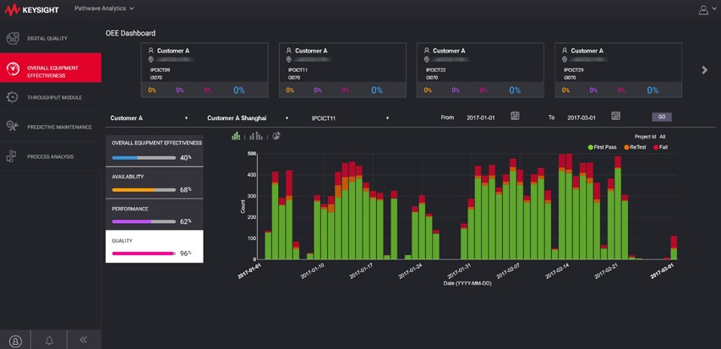
Task: Open the Process Analysis menu item
Action: coord(51,156)
